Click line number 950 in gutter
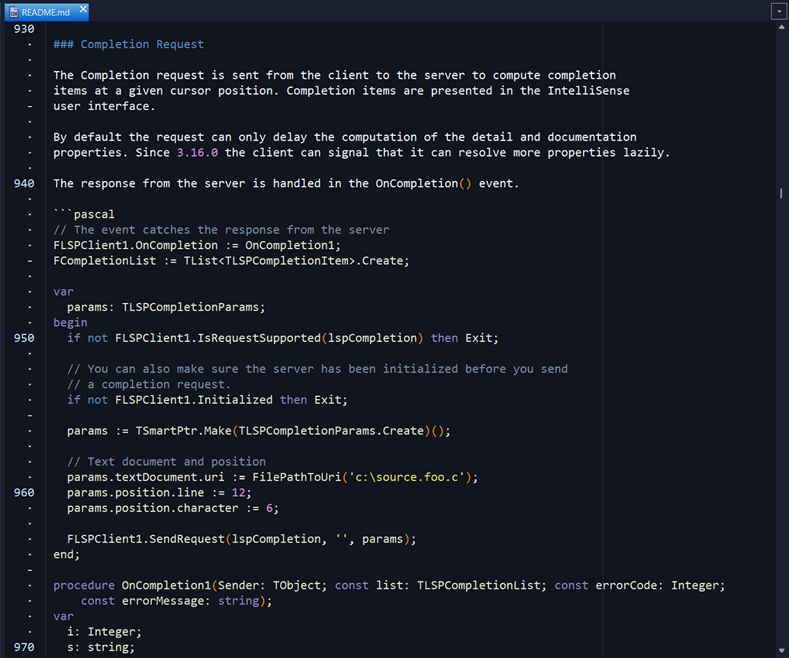The width and height of the screenshot is (789, 658). (x=24, y=338)
